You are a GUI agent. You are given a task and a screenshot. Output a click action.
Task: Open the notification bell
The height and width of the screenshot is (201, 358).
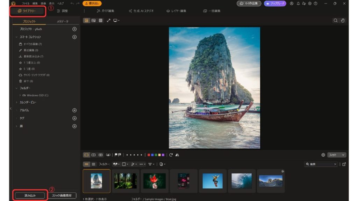point(298,3)
